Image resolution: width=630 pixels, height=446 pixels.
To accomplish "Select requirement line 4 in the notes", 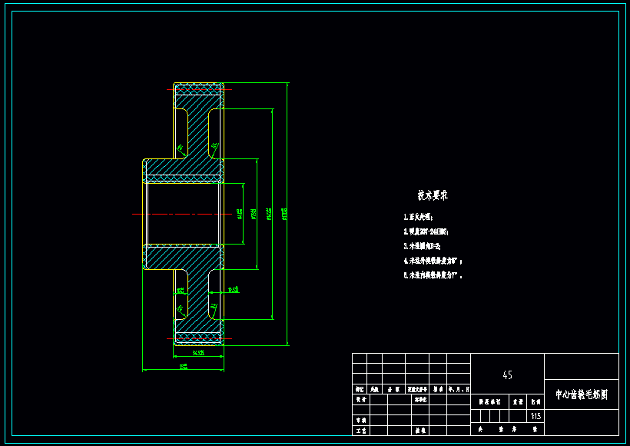I will 433,261.
